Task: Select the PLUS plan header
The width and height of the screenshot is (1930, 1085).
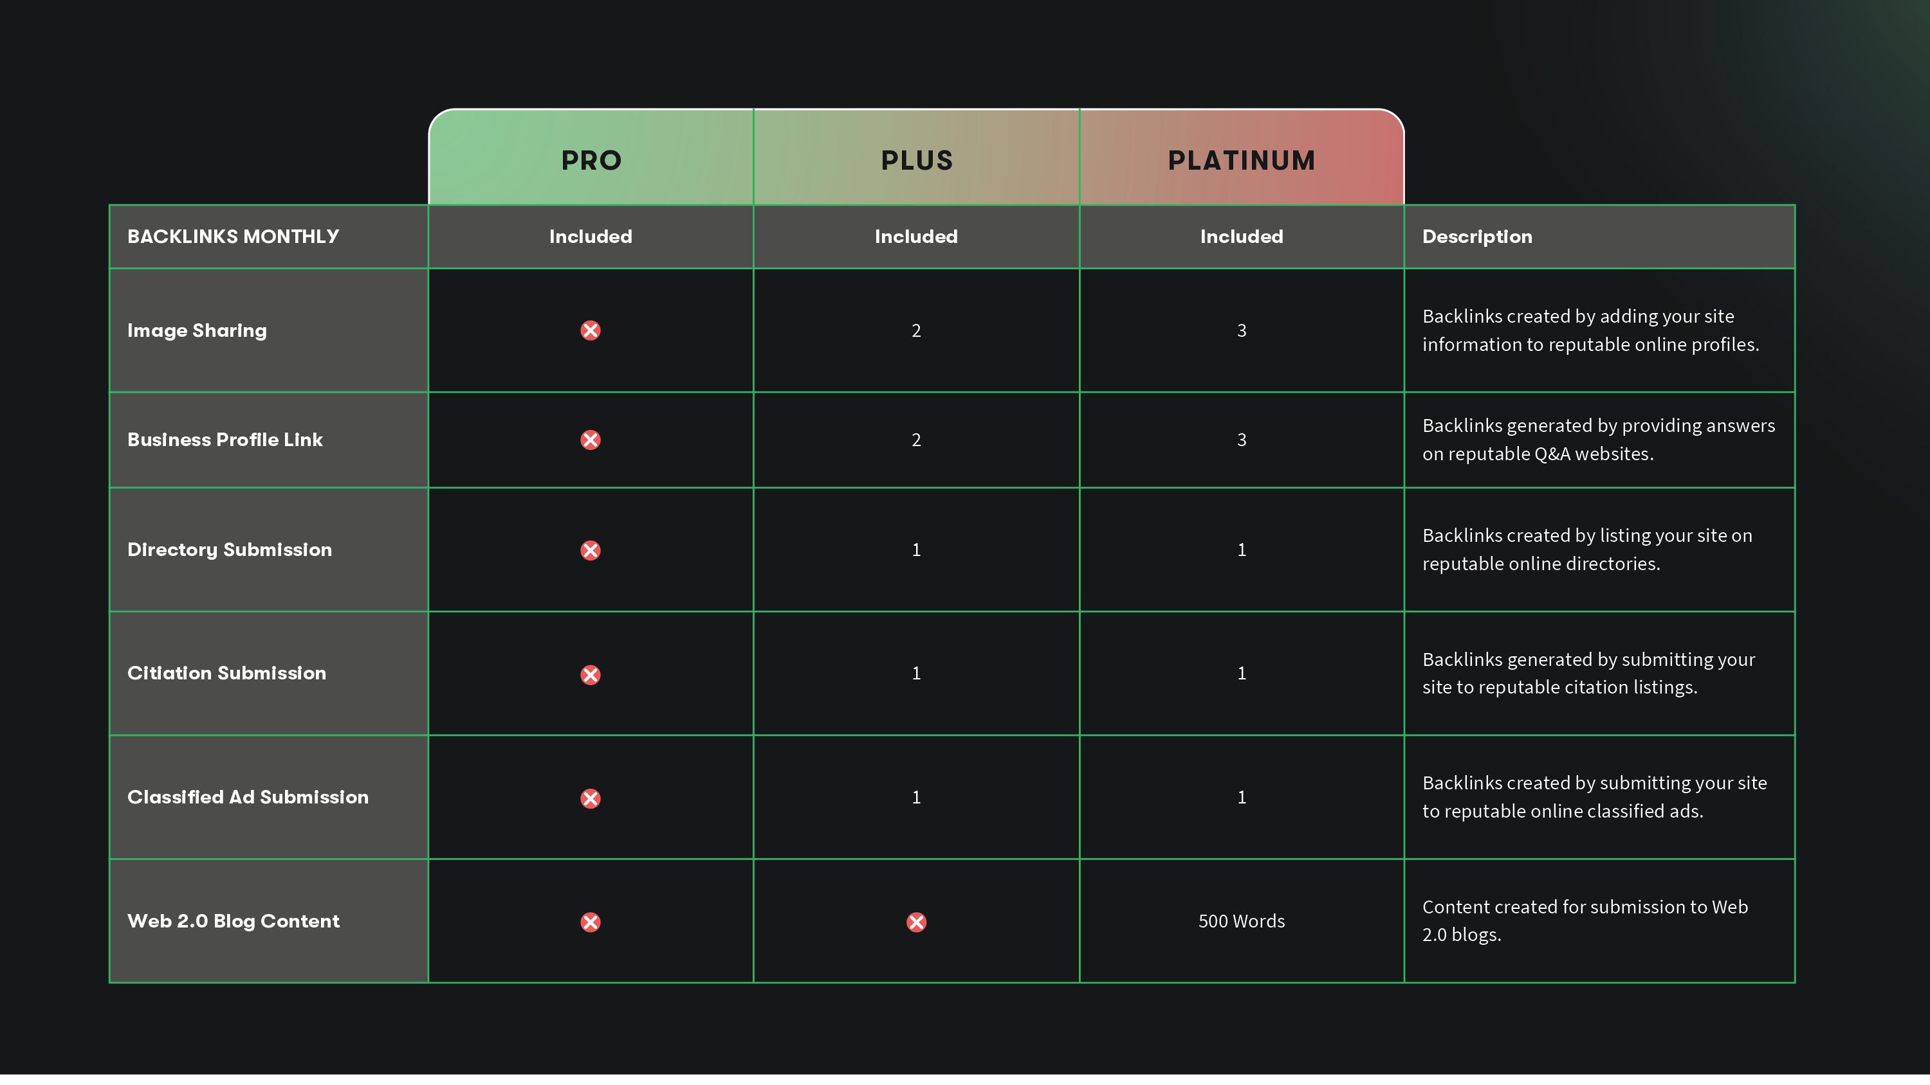Action: (x=916, y=160)
